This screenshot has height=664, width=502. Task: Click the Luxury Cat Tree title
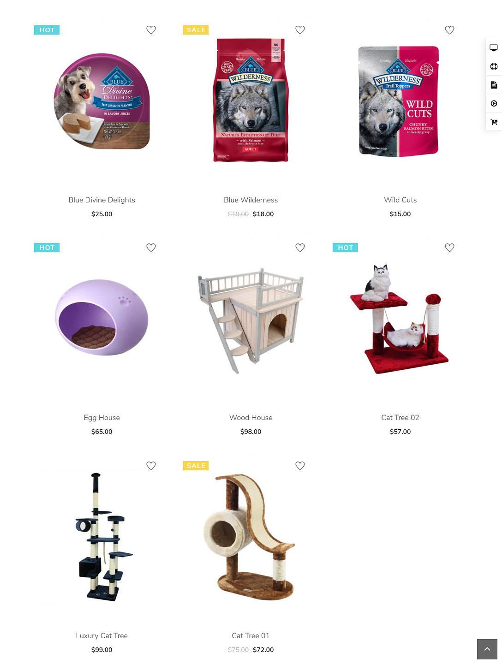click(102, 636)
